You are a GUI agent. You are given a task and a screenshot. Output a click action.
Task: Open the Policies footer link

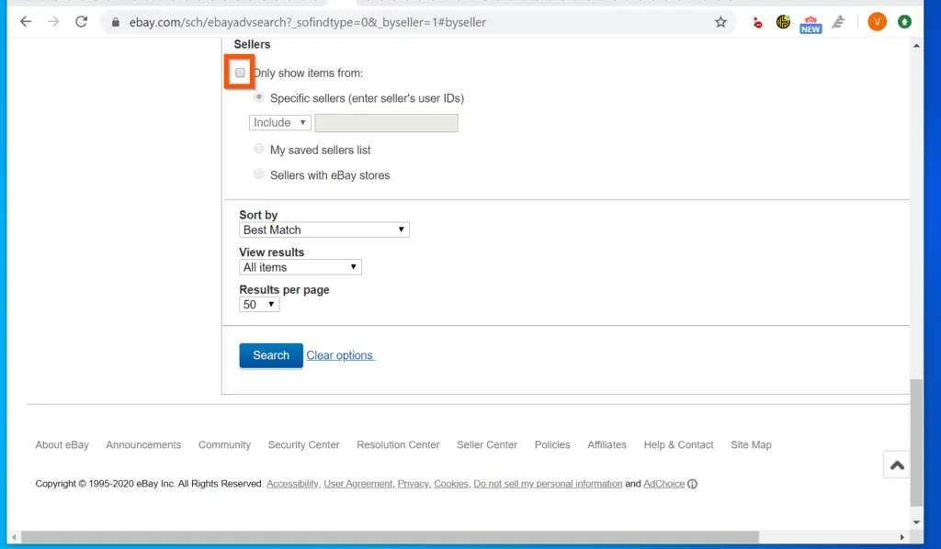click(x=552, y=444)
